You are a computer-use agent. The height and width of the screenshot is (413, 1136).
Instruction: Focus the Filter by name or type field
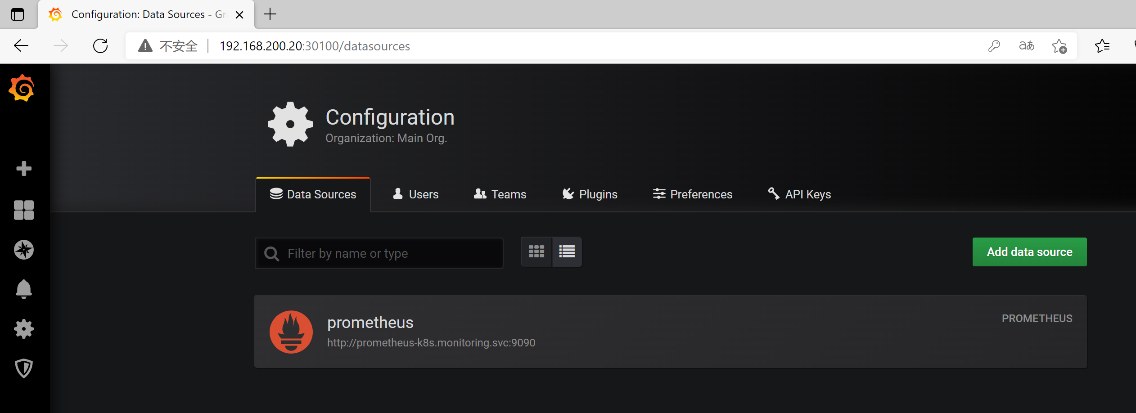pos(387,254)
